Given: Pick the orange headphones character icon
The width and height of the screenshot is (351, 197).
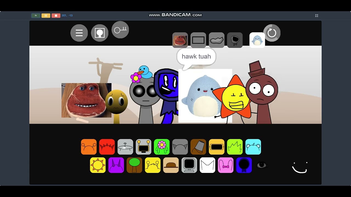Looking at the screenshot, I should (x=89, y=147).
